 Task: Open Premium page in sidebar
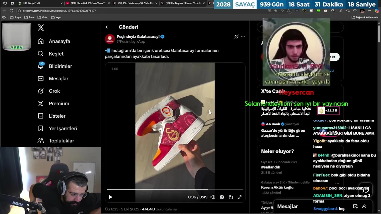(x=53, y=103)
